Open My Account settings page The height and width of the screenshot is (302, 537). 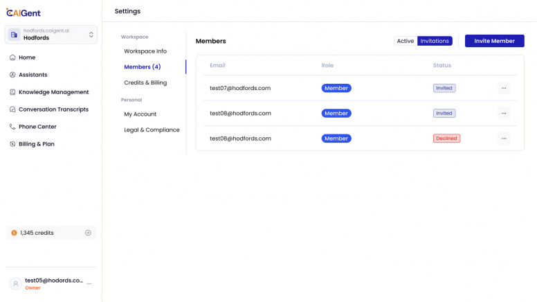pyautogui.click(x=140, y=114)
